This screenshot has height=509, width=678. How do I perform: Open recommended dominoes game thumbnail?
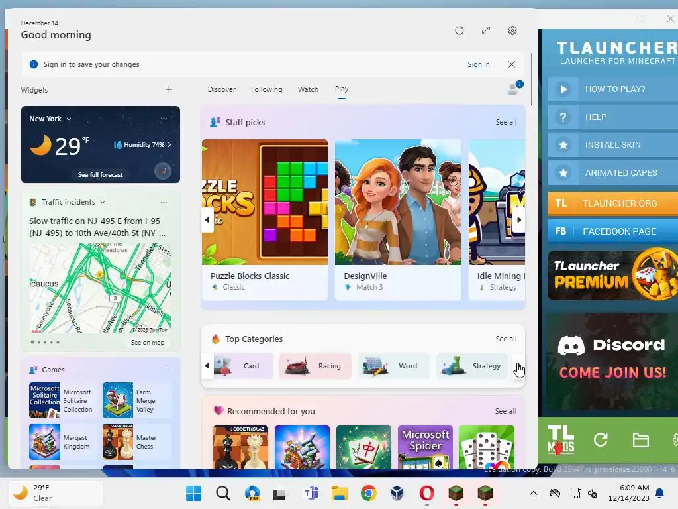pos(487,447)
